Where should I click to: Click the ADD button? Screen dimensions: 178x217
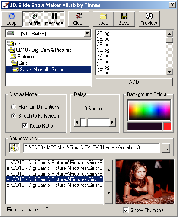point(134,82)
